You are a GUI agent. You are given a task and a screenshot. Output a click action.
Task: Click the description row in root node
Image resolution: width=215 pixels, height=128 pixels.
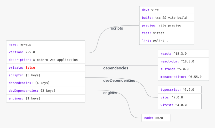(x=46, y=60)
